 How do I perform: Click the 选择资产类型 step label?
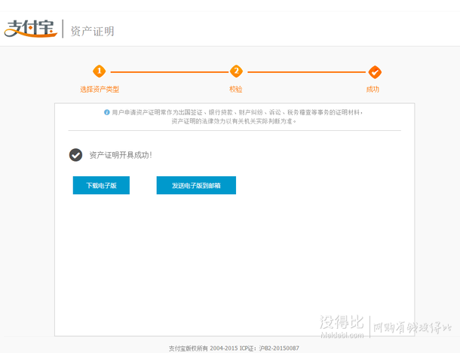100,90
